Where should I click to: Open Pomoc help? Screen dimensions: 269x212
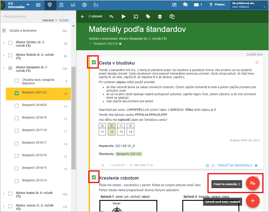pyautogui.click(x=217, y=5)
